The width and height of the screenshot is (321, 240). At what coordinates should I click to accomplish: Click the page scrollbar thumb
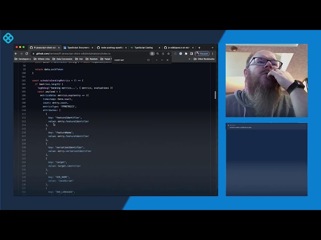point(215,95)
